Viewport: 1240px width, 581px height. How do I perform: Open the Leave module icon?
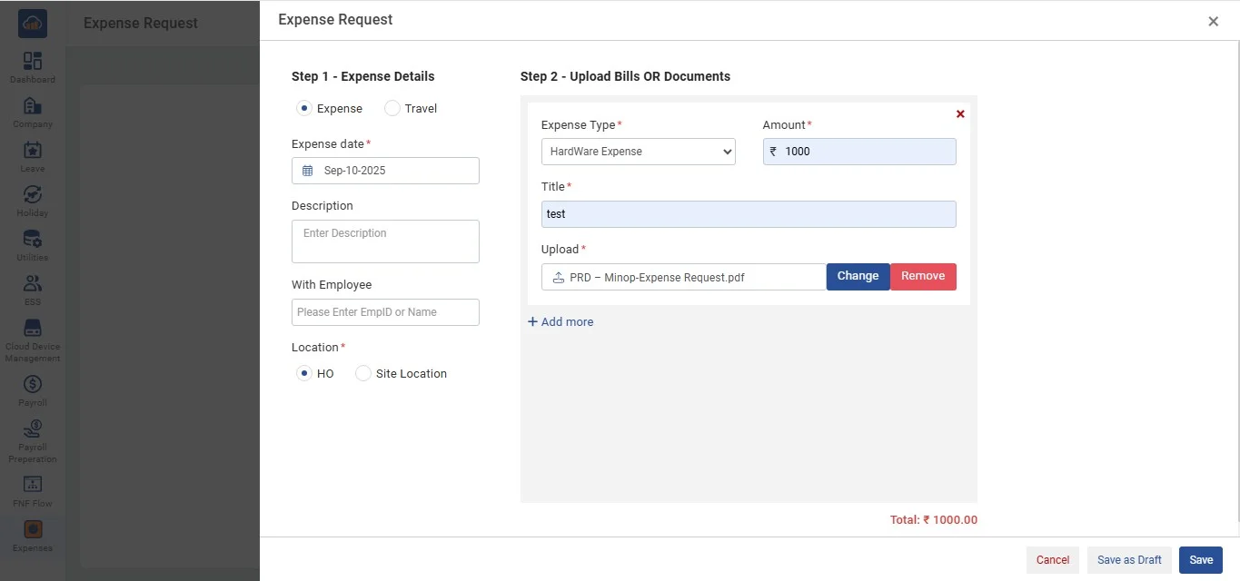pos(33,151)
